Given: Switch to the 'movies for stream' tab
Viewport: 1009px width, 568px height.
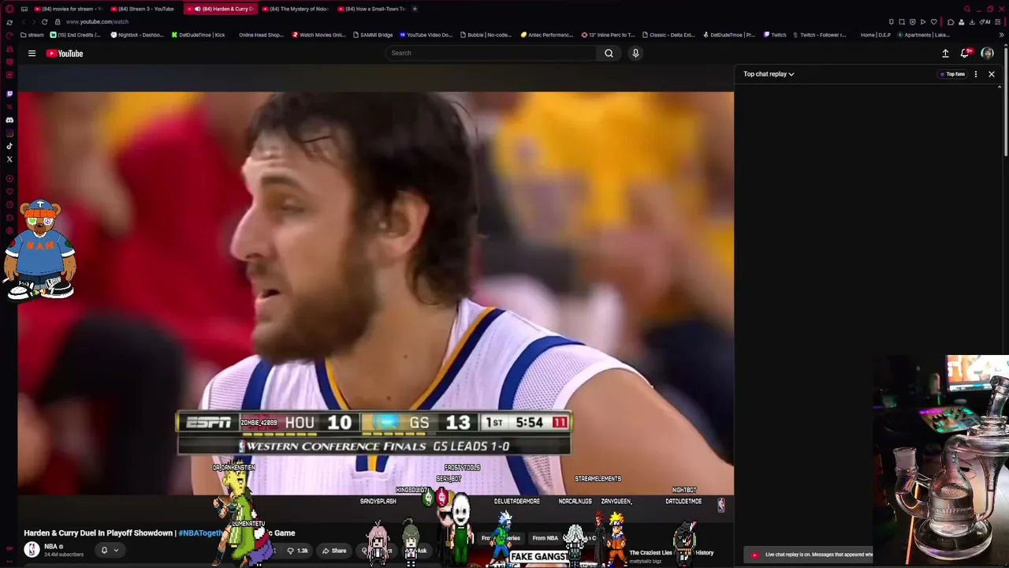Looking at the screenshot, I should coord(68,9).
